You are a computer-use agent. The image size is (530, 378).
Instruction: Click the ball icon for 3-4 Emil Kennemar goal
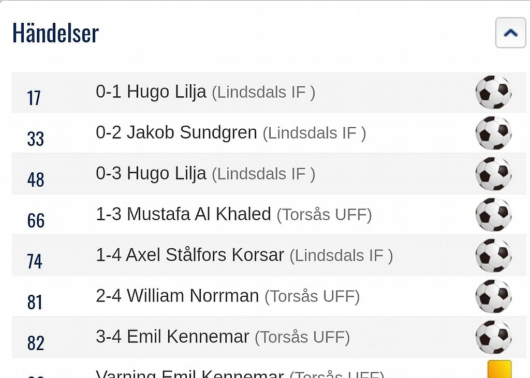click(x=493, y=337)
